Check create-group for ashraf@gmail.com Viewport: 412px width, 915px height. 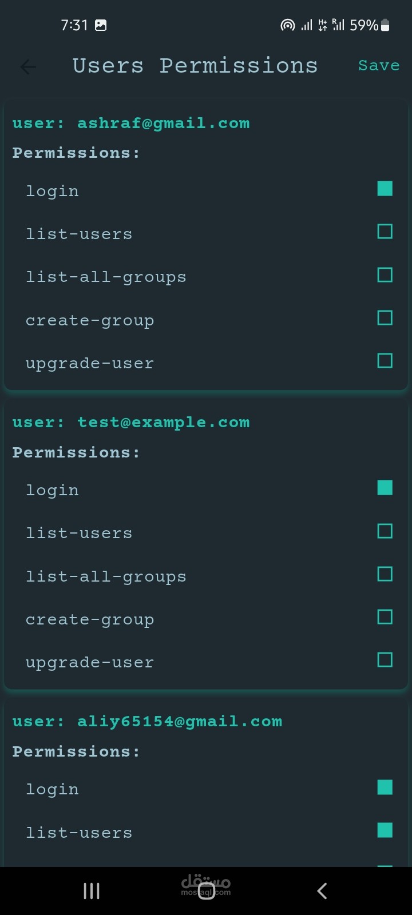coord(385,318)
